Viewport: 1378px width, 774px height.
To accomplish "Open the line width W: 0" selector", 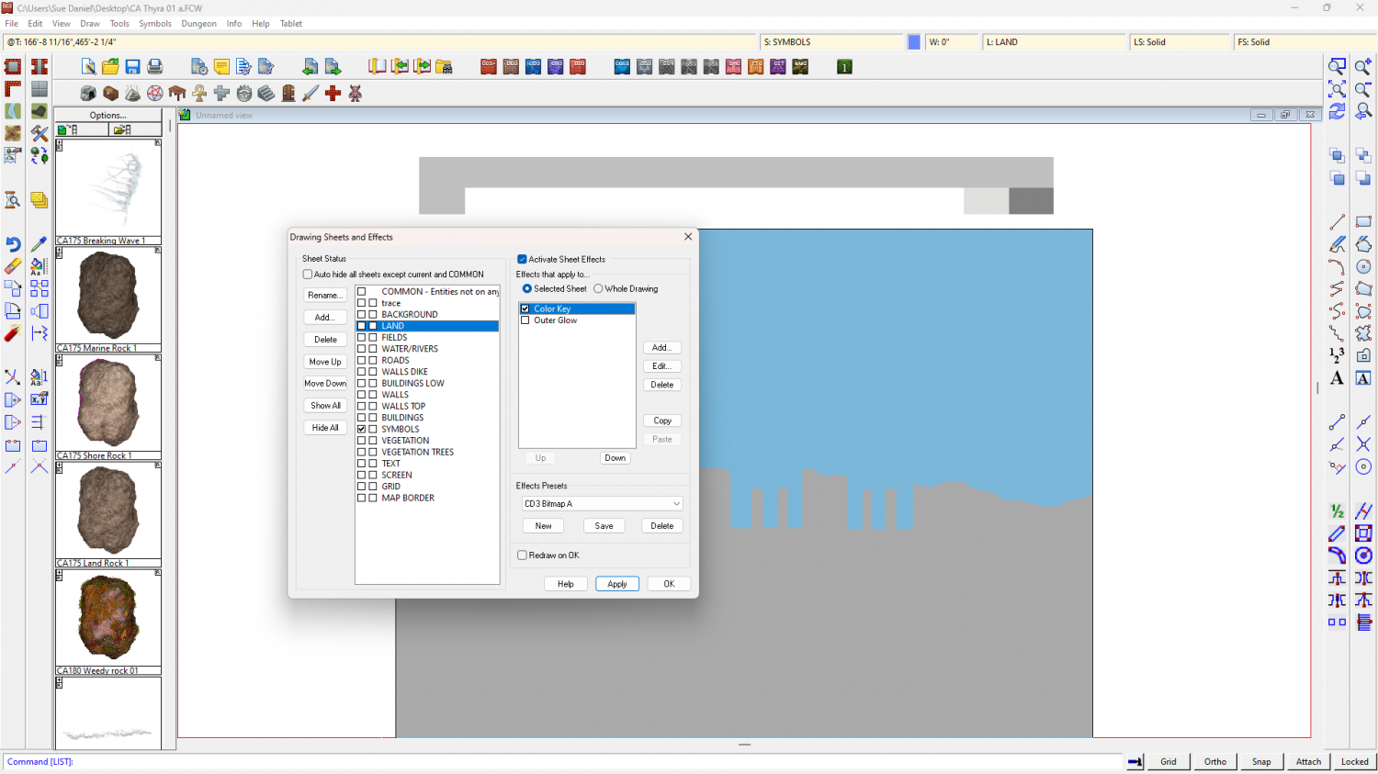I will [952, 42].
